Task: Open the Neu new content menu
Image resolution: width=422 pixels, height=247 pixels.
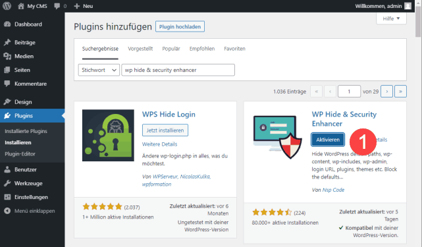Action: (x=84, y=6)
